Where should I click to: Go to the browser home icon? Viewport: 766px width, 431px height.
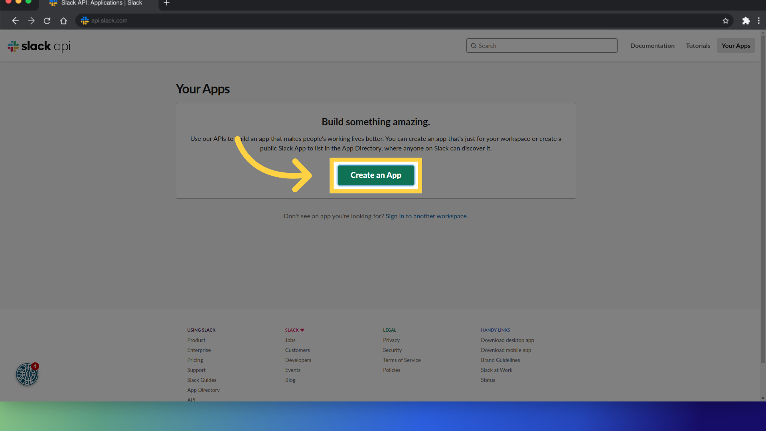[x=63, y=21]
